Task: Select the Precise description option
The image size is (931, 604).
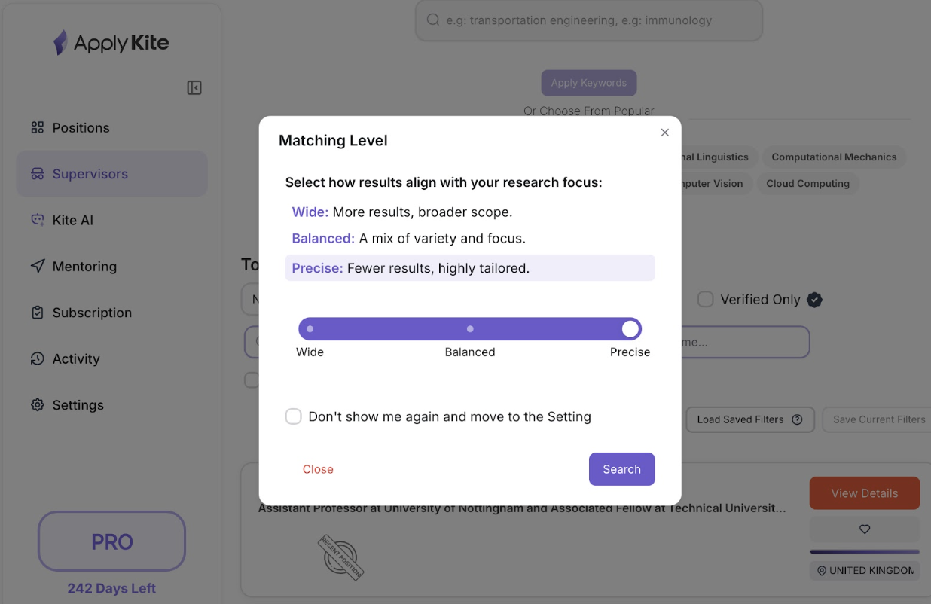Action: point(469,268)
